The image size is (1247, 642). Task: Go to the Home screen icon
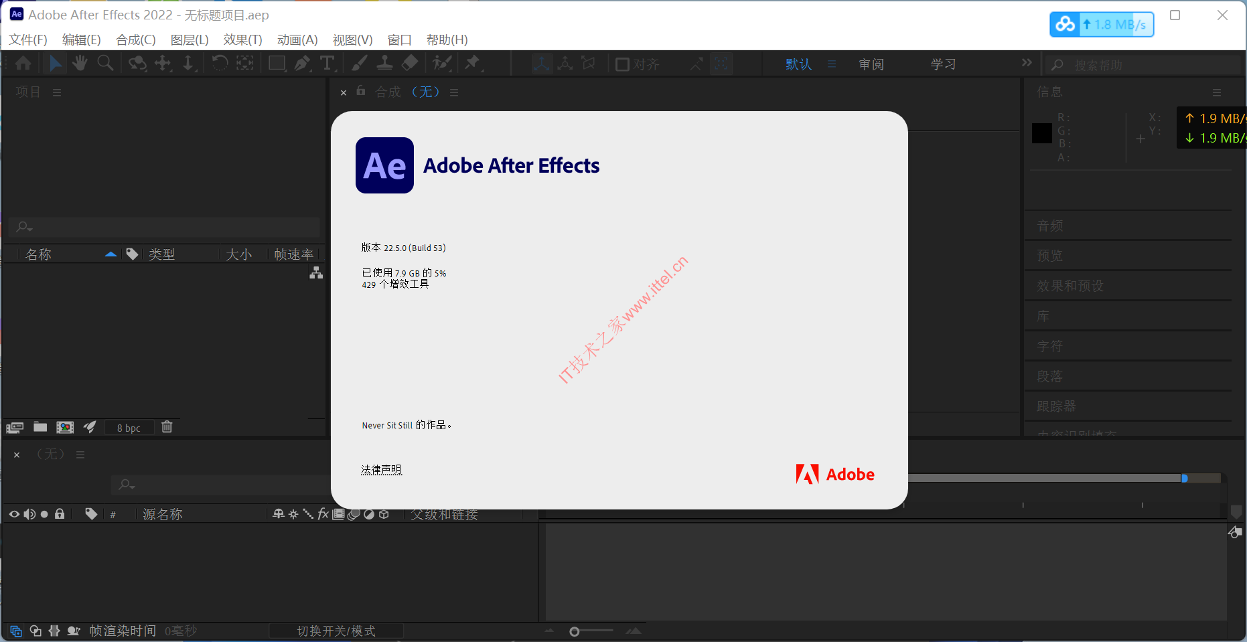(23, 64)
